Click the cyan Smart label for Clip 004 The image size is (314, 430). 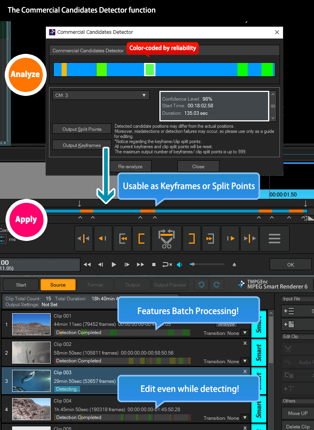click(x=259, y=409)
